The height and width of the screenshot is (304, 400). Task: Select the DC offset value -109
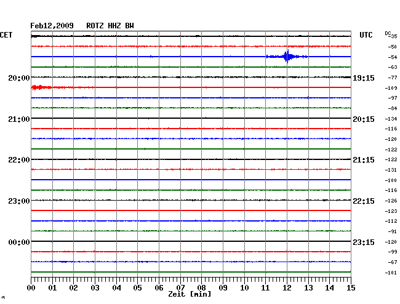tap(391, 88)
